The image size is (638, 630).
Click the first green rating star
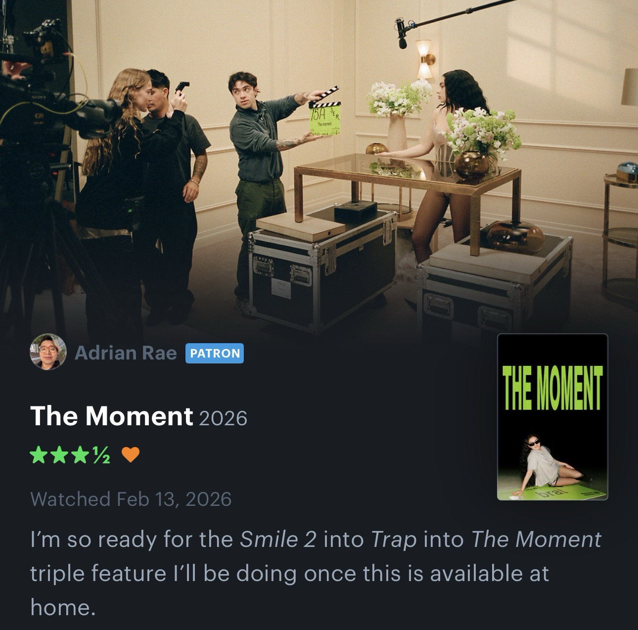pos(38,454)
